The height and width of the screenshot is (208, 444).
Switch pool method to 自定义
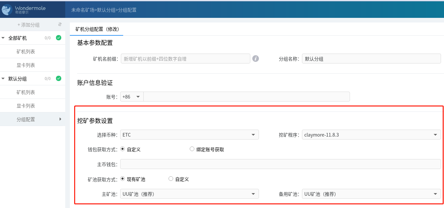coord(171,179)
